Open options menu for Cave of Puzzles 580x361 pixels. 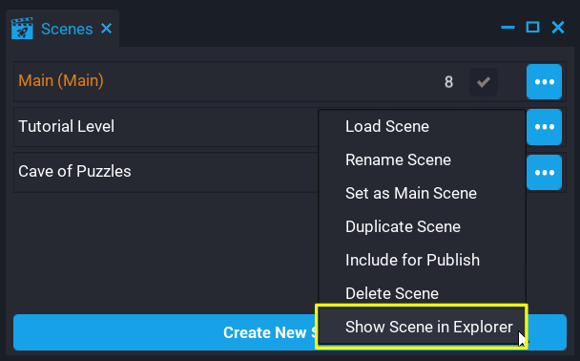(x=544, y=173)
